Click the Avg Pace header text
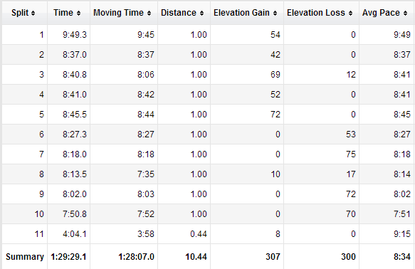Viewport: 415px width, 269px height. point(381,13)
